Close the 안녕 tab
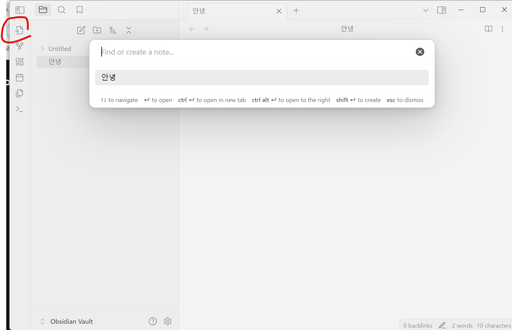 (x=279, y=11)
